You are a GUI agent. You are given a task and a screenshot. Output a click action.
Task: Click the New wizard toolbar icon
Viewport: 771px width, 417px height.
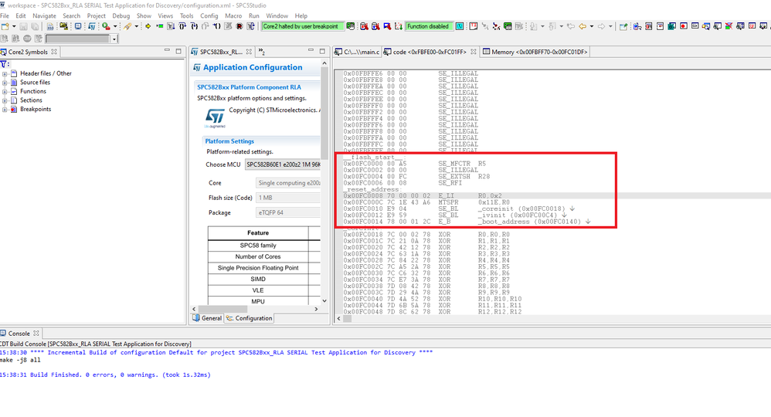pos(5,26)
